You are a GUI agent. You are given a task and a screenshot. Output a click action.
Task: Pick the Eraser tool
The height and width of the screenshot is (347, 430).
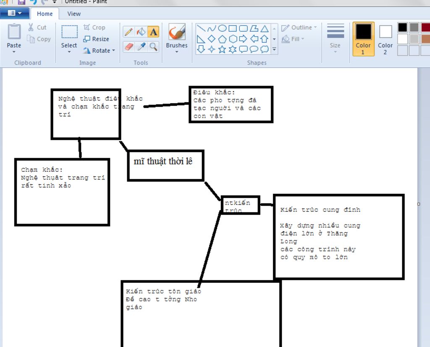coord(128,47)
